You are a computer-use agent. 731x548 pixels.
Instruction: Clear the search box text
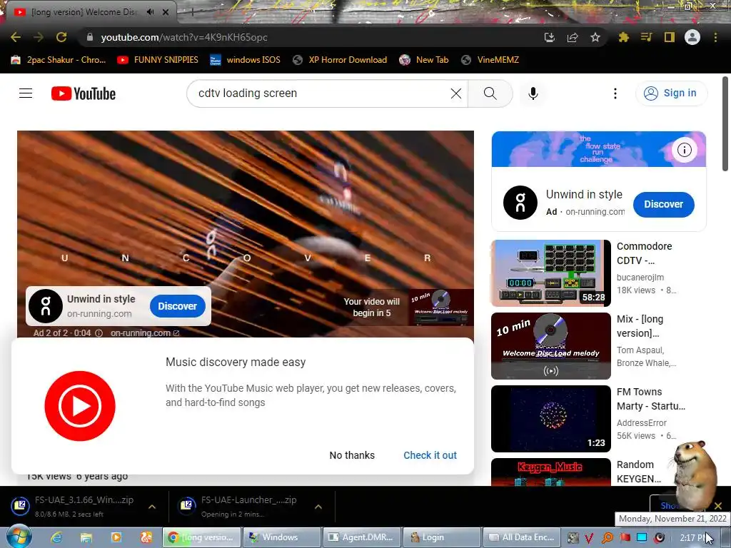(456, 93)
